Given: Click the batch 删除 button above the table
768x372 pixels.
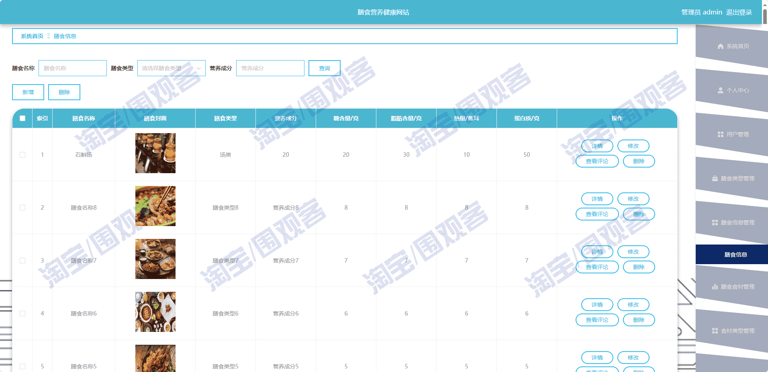Looking at the screenshot, I should [64, 92].
